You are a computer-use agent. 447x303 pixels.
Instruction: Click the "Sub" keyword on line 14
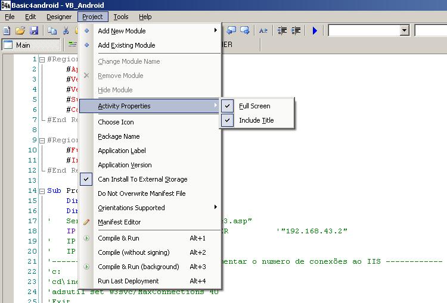[54, 190]
